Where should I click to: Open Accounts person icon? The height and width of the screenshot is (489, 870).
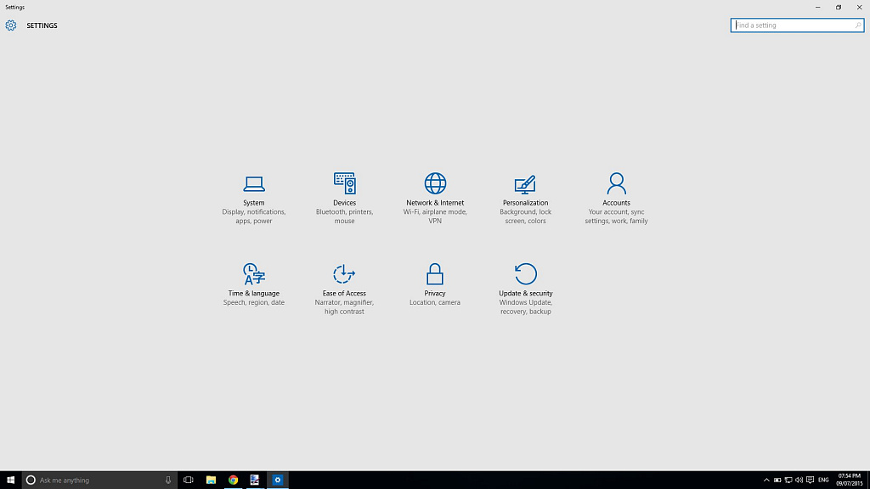616,183
